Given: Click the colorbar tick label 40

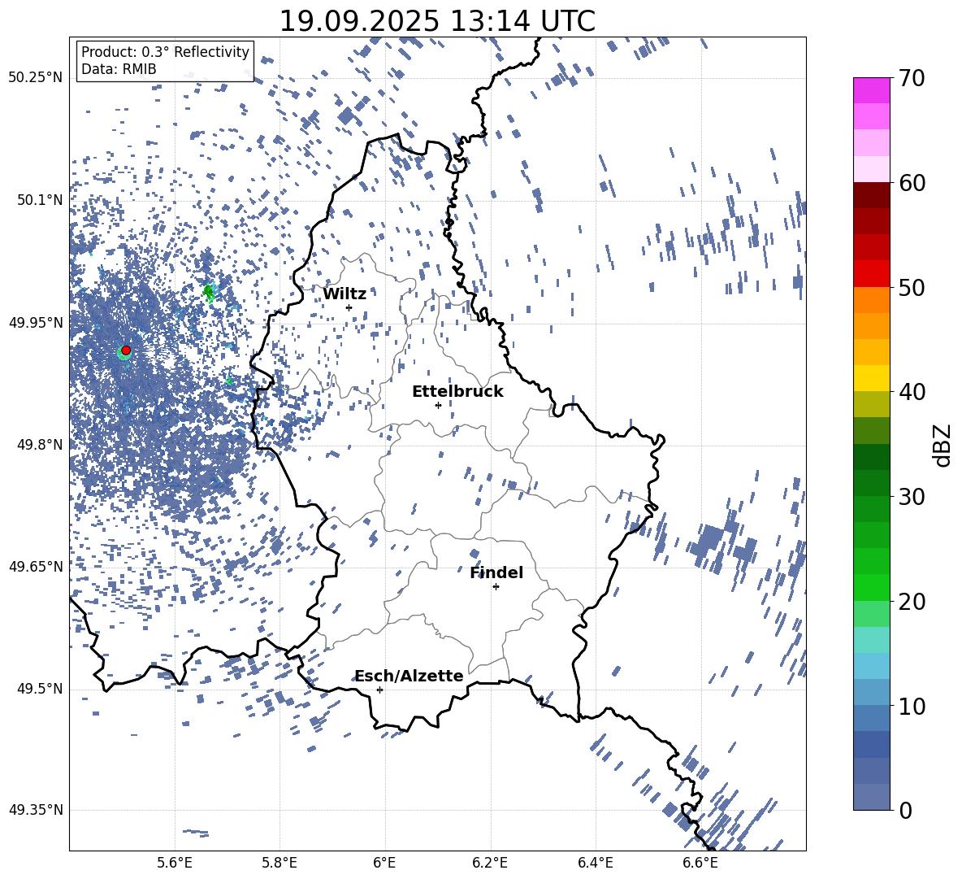Looking at the screenshot, I should point(912,392).
